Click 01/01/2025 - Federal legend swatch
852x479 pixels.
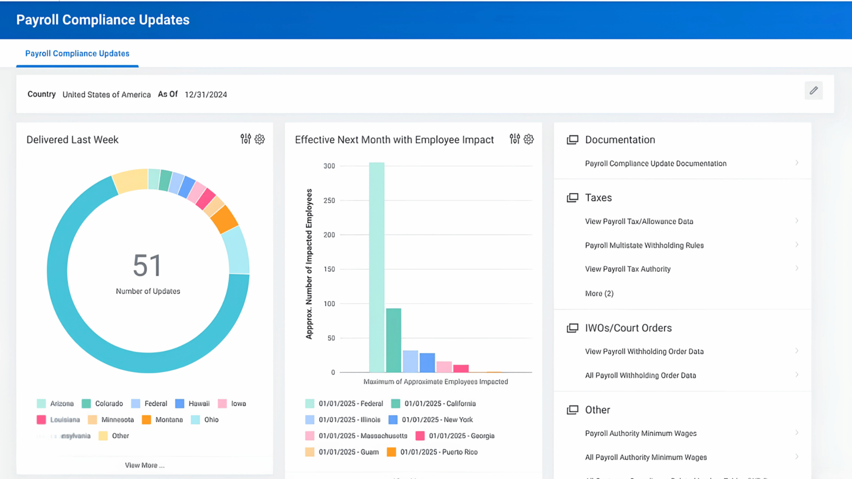(x=310, y=404)
